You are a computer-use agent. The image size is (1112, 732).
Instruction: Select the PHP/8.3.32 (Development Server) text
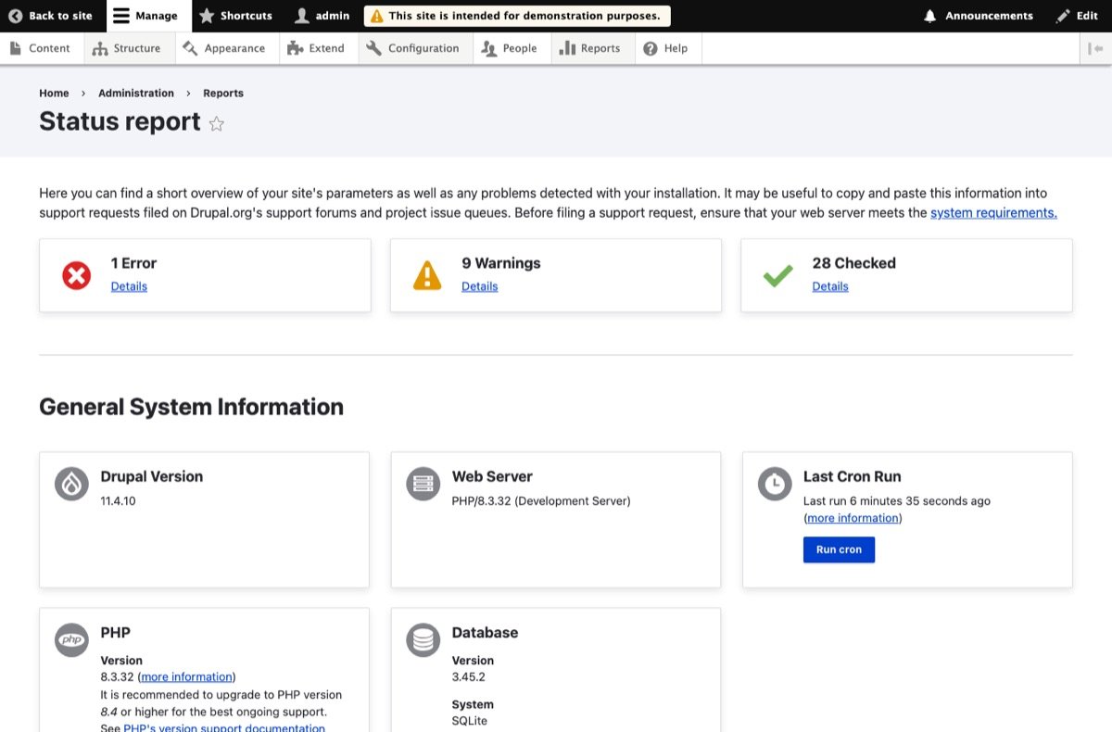click(541, 500)
